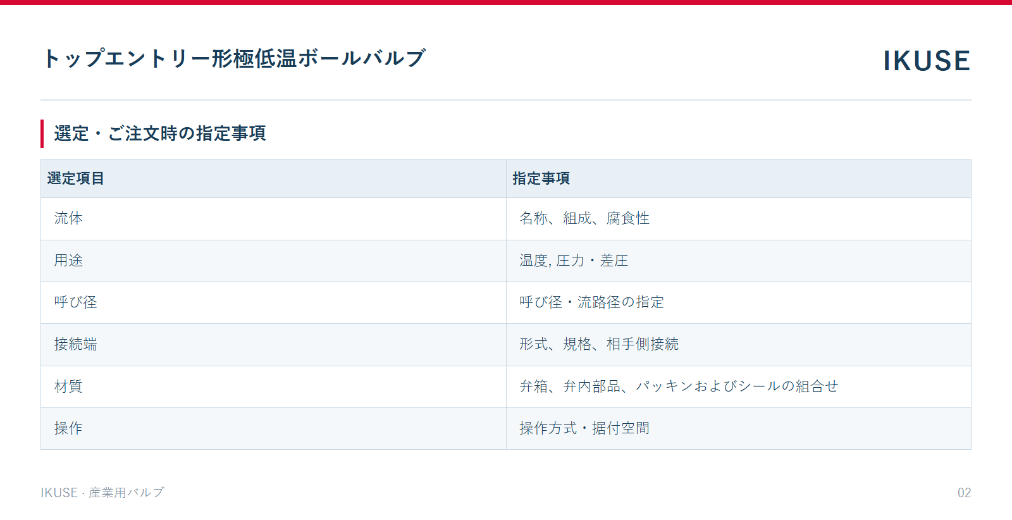Click the 選定項目 column header

pyautogui.click(x=273, y=178)
